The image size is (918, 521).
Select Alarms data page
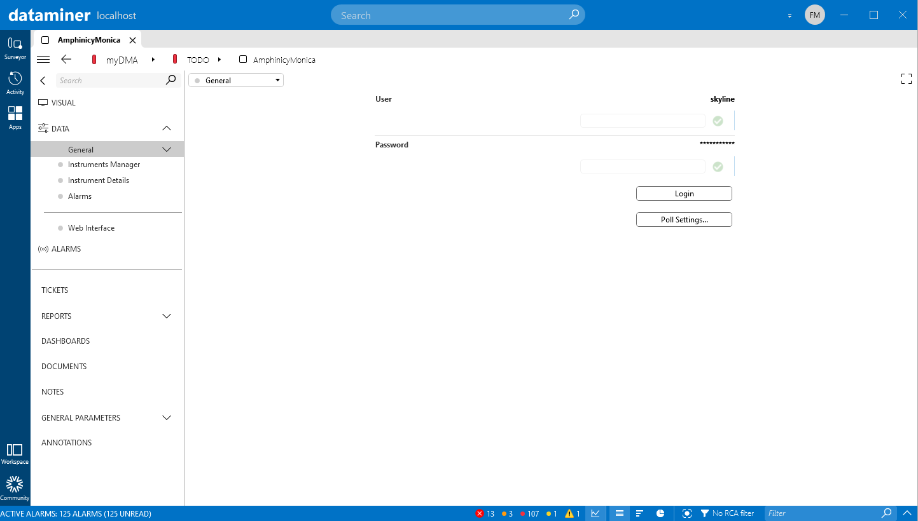(x=80, y=196)
